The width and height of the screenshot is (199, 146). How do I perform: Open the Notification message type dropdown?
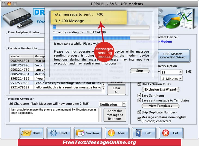tap(124, 104)
